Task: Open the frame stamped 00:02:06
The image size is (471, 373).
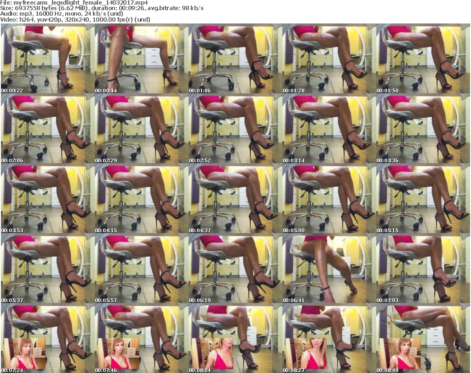Action: 47,129
